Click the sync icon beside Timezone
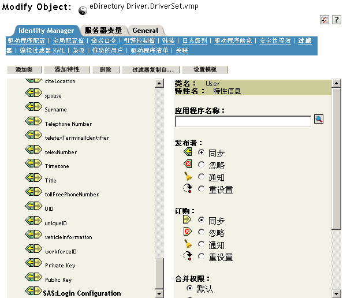343x298 pixels. (x=33, y=163)
